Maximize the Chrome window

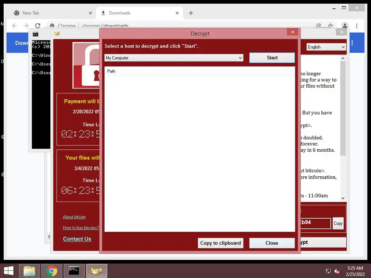click(344, 8)
